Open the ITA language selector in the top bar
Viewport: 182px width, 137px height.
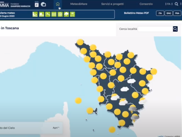[x=169, y=4]
